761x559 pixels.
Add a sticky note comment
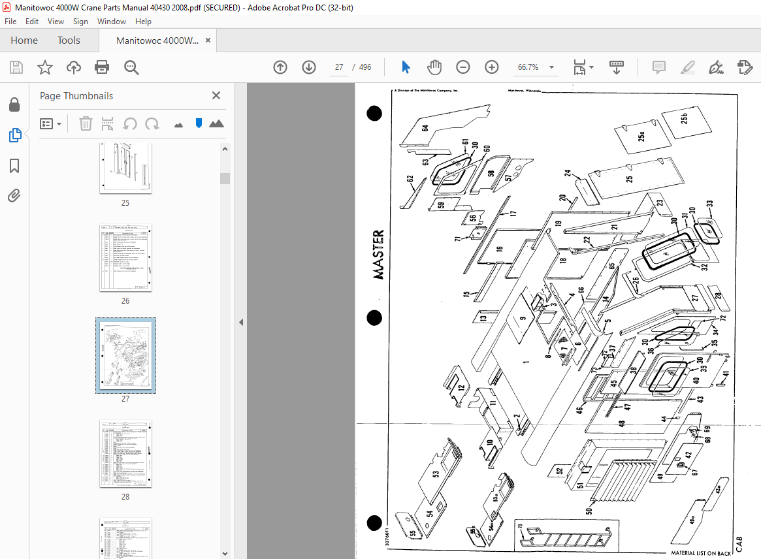[x=658, y=67]
